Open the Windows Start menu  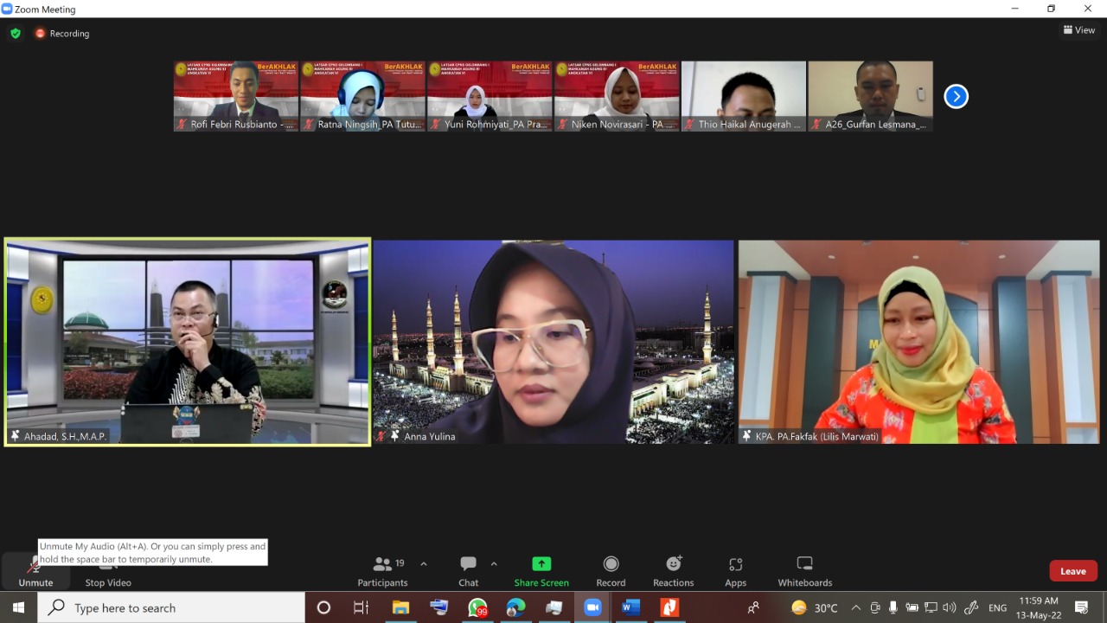click(18, 607)
